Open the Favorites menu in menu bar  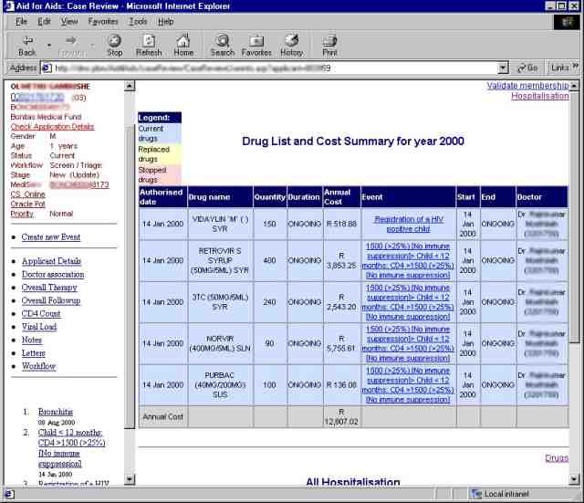pyautogui.click(x=103, y=21)
